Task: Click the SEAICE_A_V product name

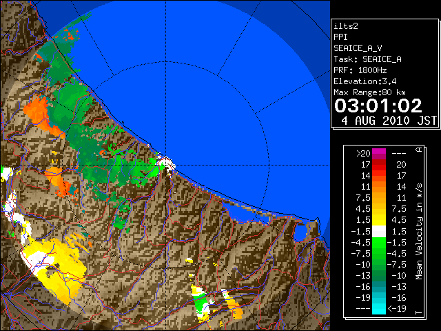Action: tap(358, 48)
